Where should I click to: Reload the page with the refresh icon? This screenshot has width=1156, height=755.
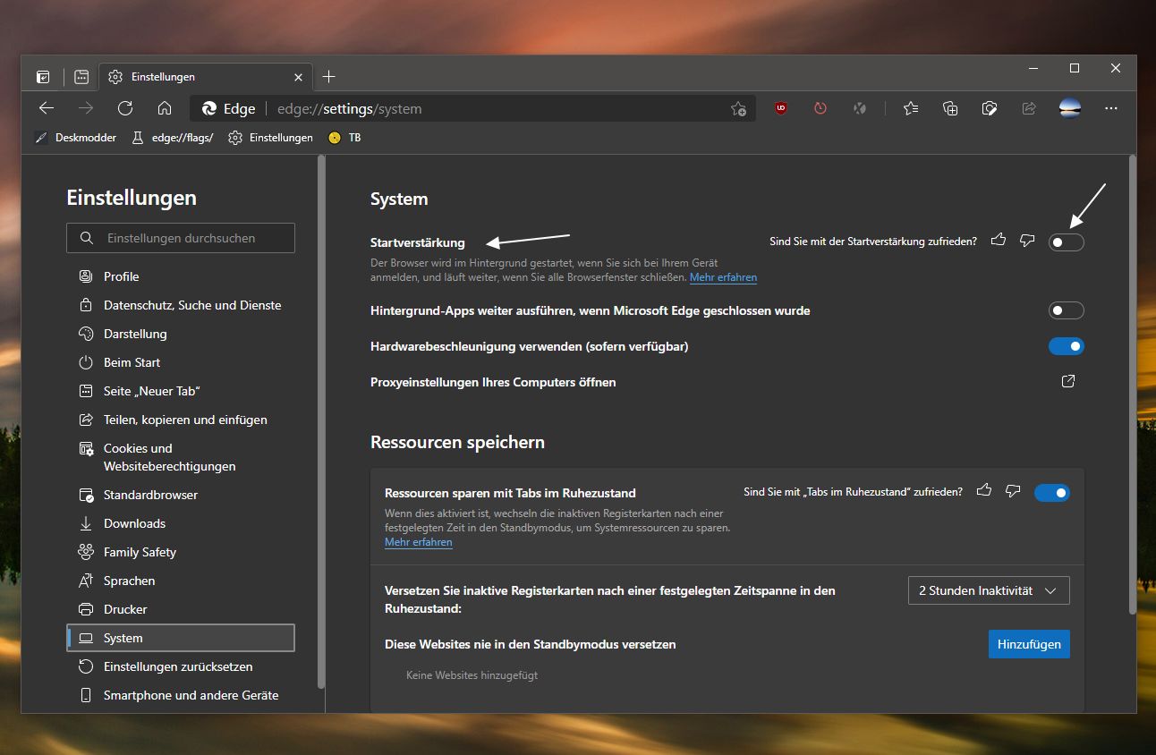tap(125, 108)
